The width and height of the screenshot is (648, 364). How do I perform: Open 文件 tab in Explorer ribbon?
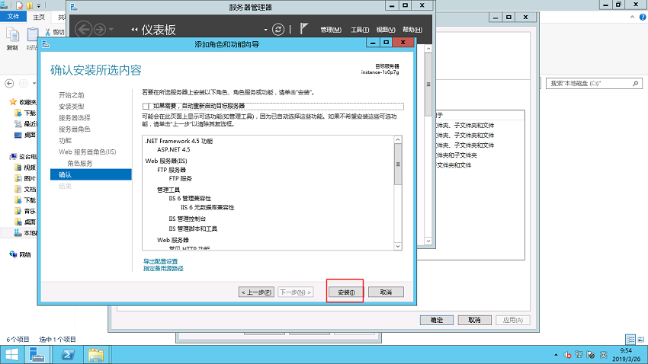tap(13, 17)
